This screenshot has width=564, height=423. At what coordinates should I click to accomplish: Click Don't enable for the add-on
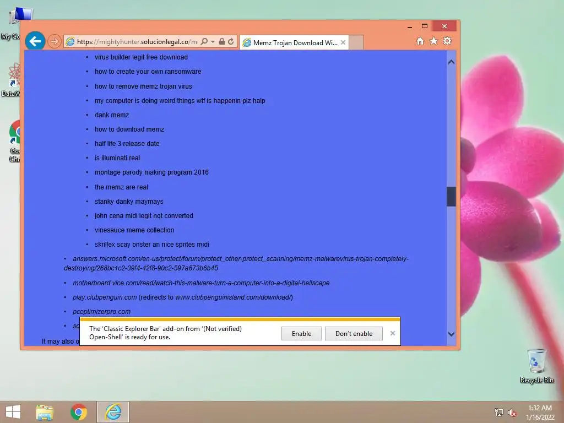point(354,333)
